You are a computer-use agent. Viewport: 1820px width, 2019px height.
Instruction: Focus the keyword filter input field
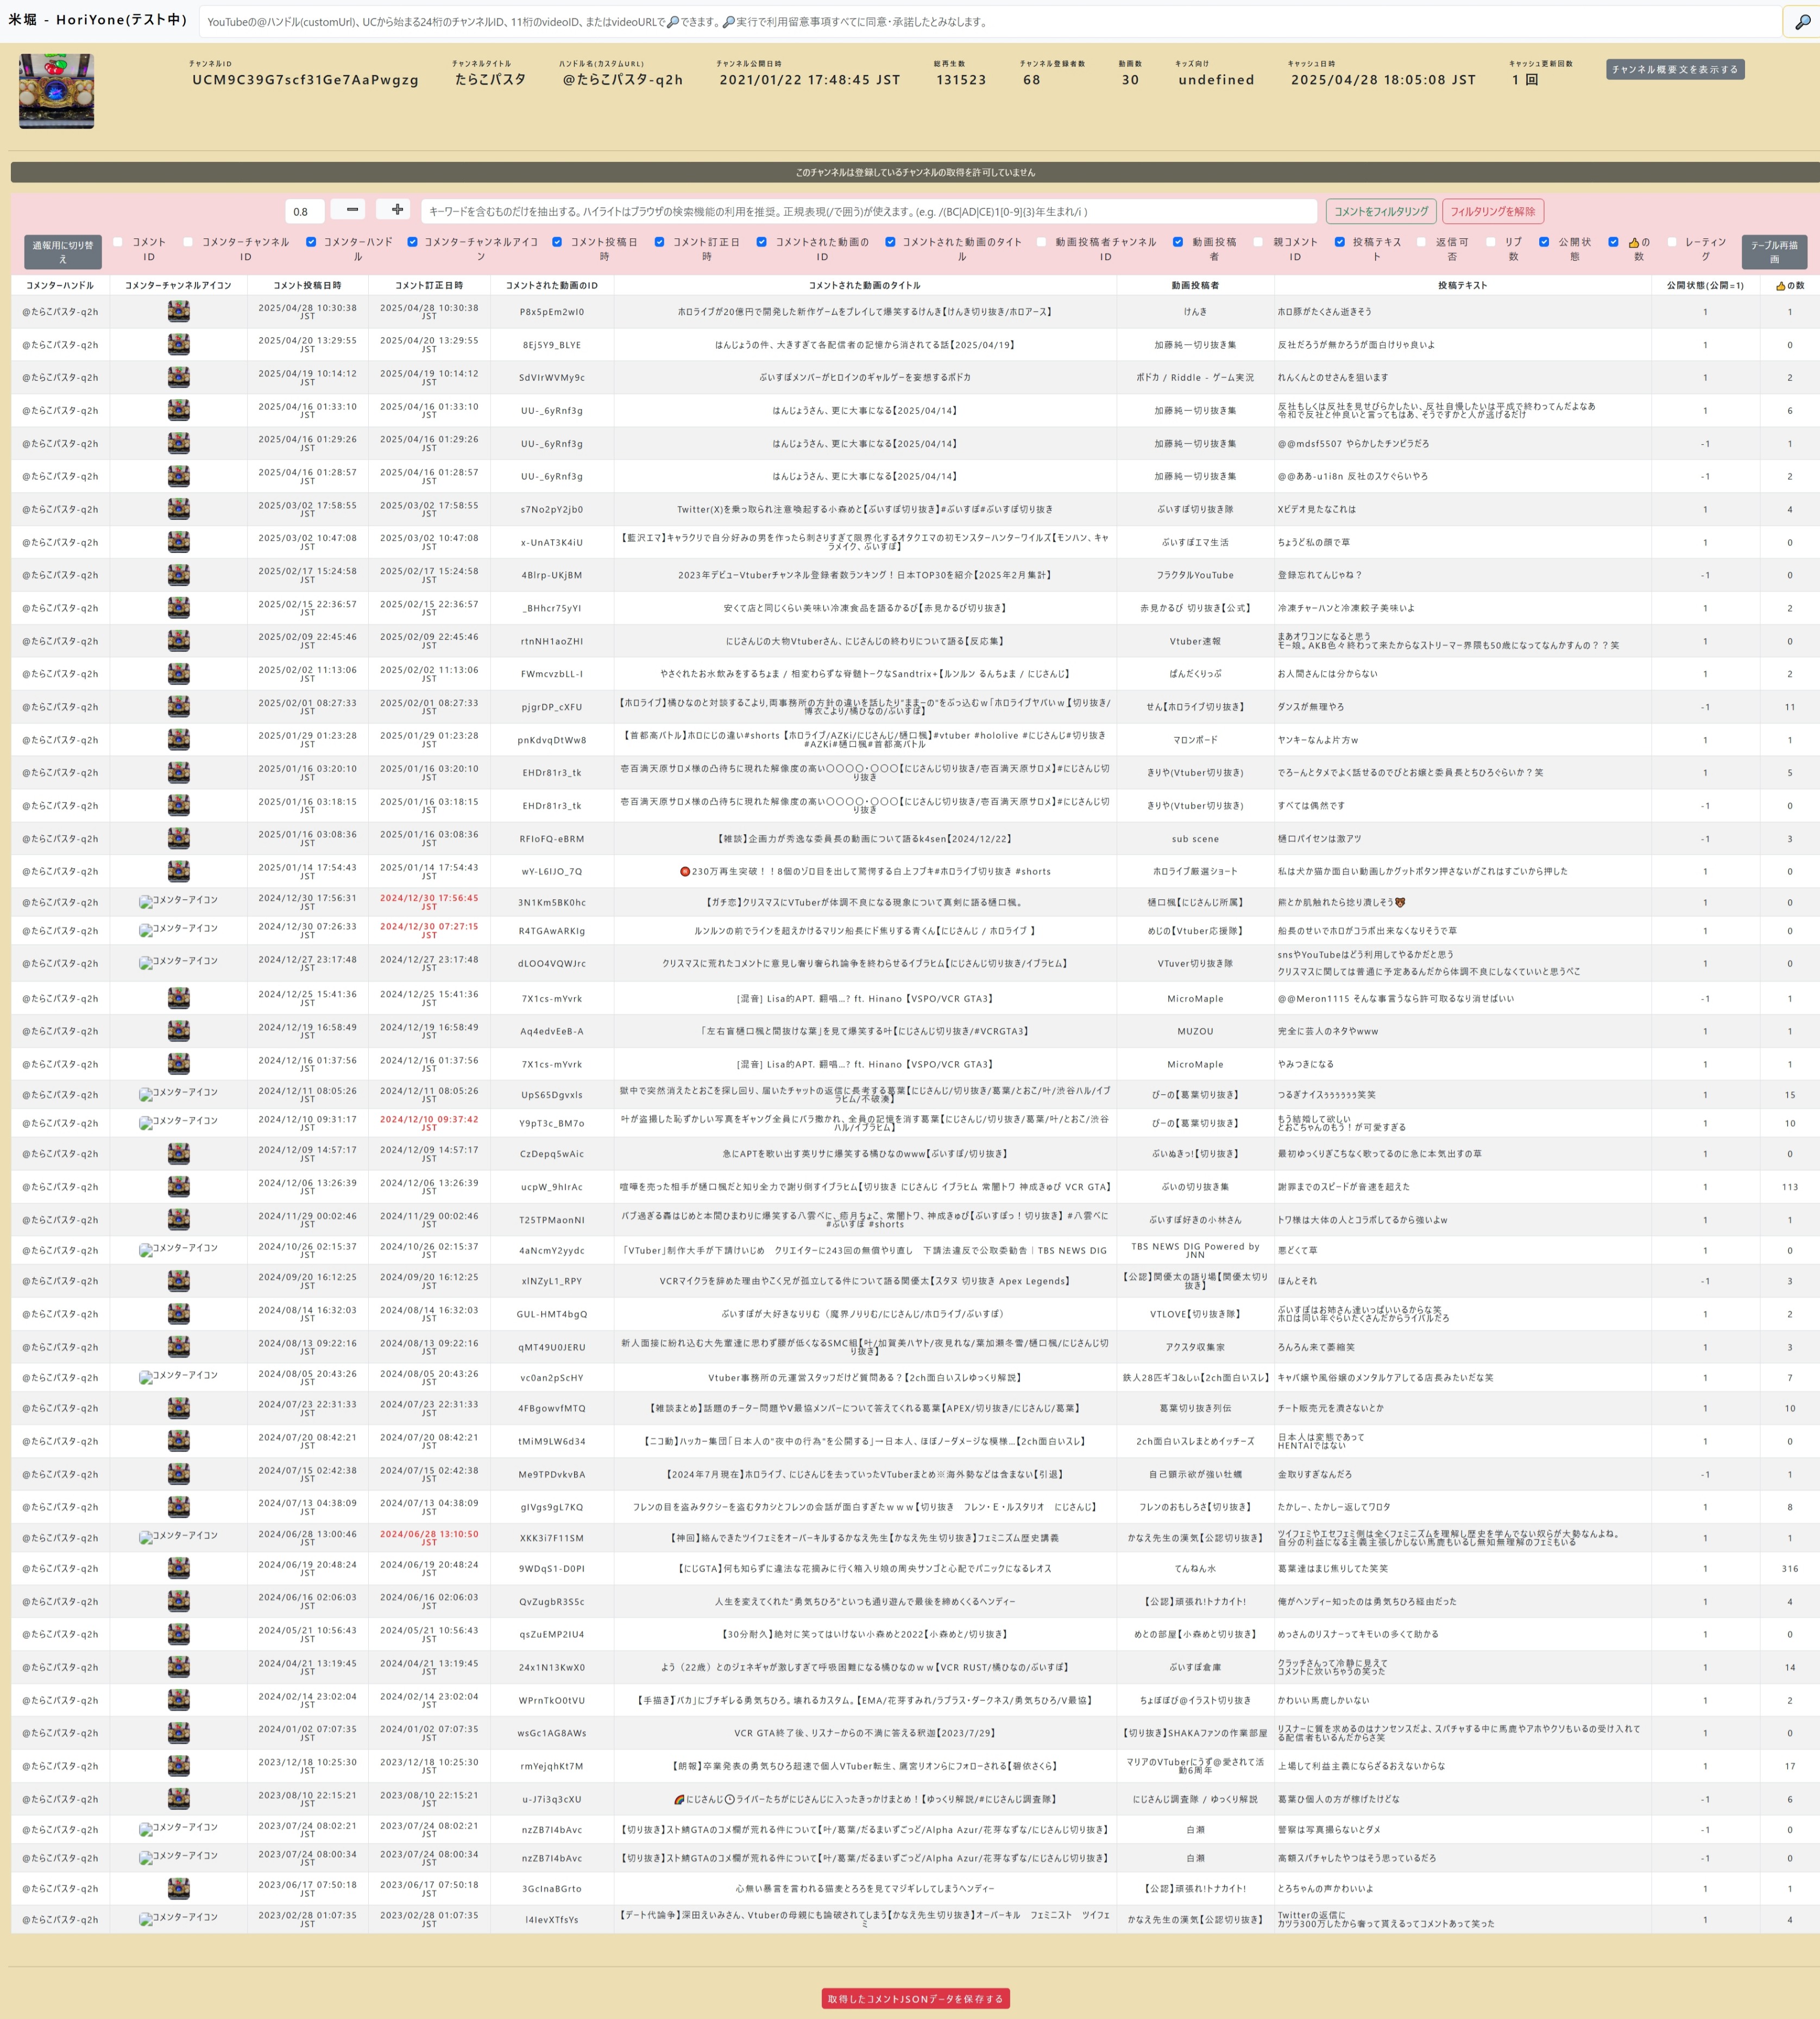pos(869,211)
